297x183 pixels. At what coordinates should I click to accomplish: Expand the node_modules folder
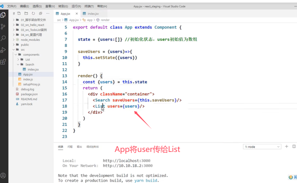(30, 40)
